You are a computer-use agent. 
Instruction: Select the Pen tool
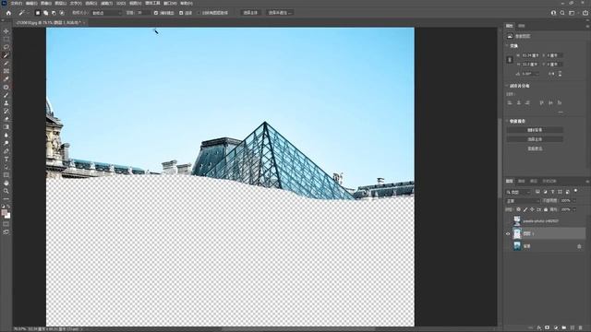point(6,151)
